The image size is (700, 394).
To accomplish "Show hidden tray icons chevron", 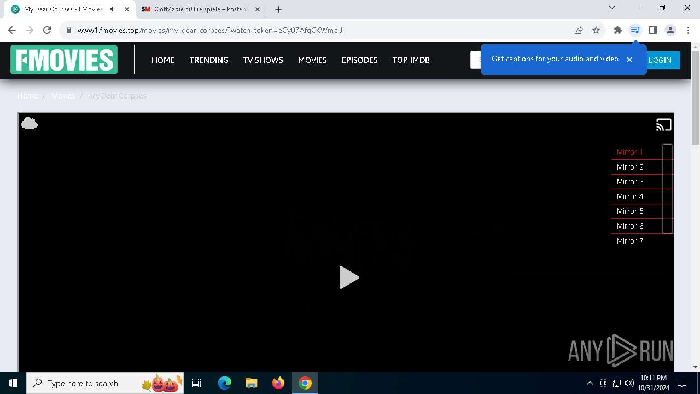I will [x=590, y=383].
